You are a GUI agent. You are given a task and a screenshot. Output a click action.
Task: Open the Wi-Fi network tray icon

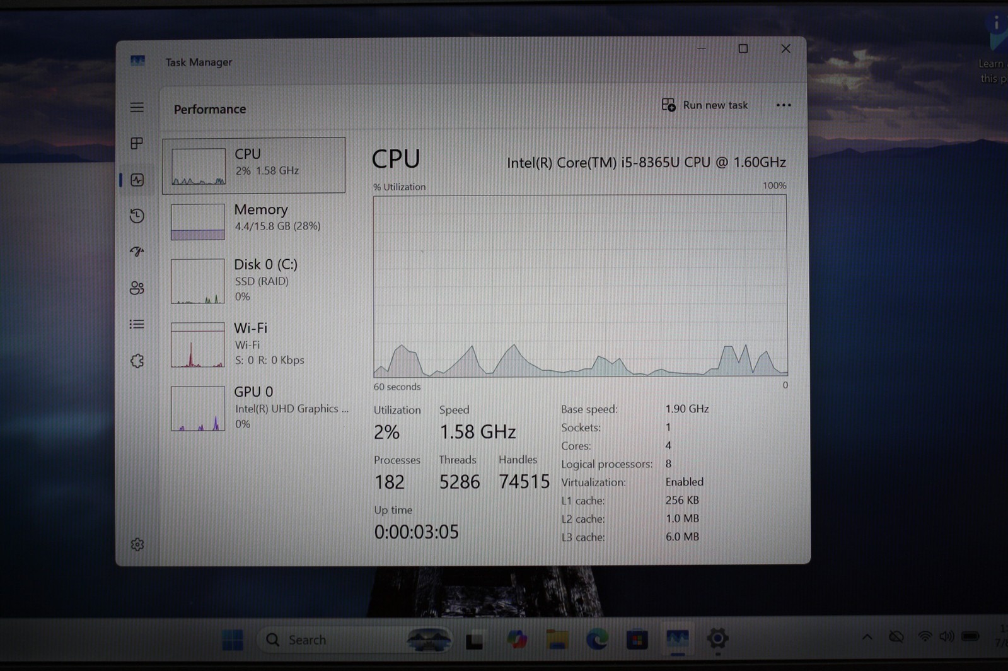(924, 636)
